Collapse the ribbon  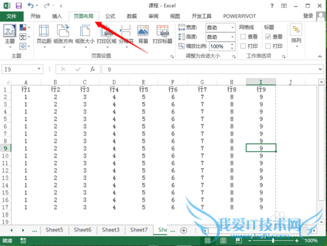[x=320, y=56]
